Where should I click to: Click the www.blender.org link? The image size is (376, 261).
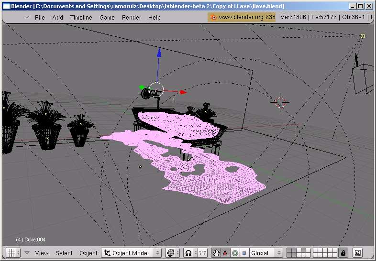(x=242, y=17)
